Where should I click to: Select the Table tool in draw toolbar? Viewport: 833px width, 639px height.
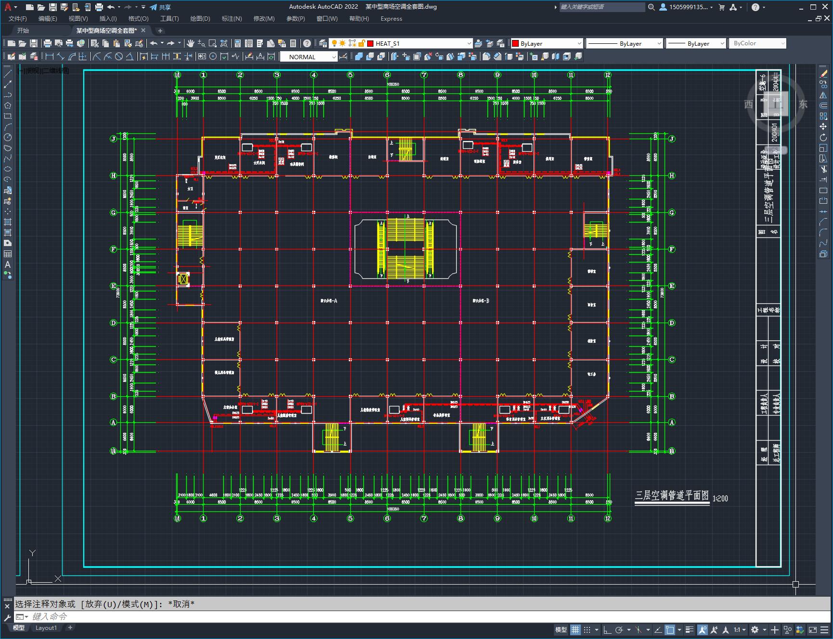(x=8, y=254)
